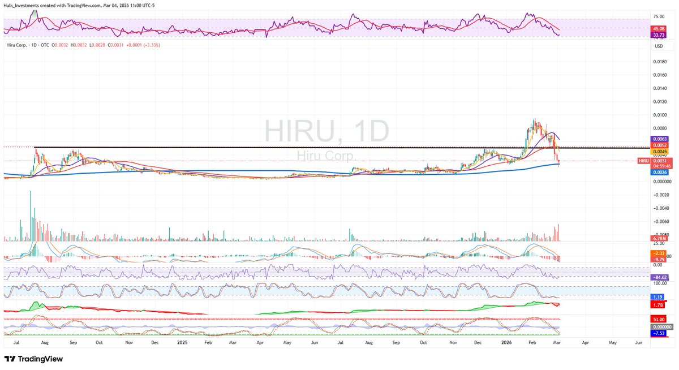
Task: Select the Hiru Corp. symbol name
Action: [x=16, y=44]
